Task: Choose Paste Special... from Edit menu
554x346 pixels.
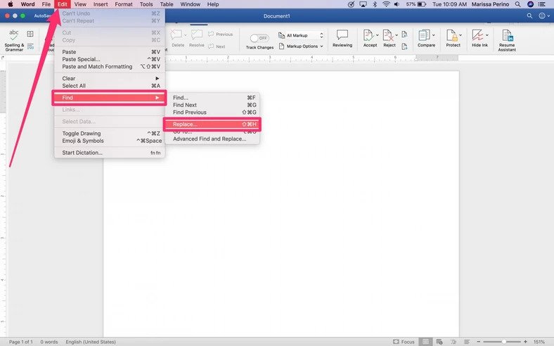Action: 110,59
